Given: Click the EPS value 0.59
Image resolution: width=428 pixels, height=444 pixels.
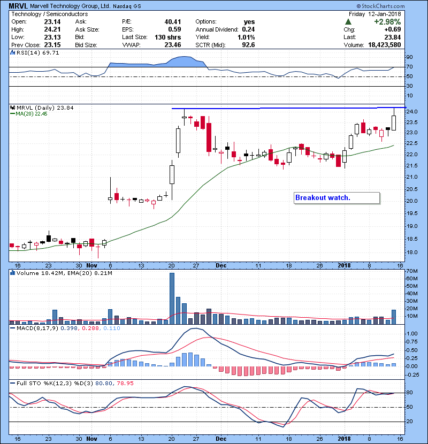Looking at the screenshot, I should click(174, 29).
